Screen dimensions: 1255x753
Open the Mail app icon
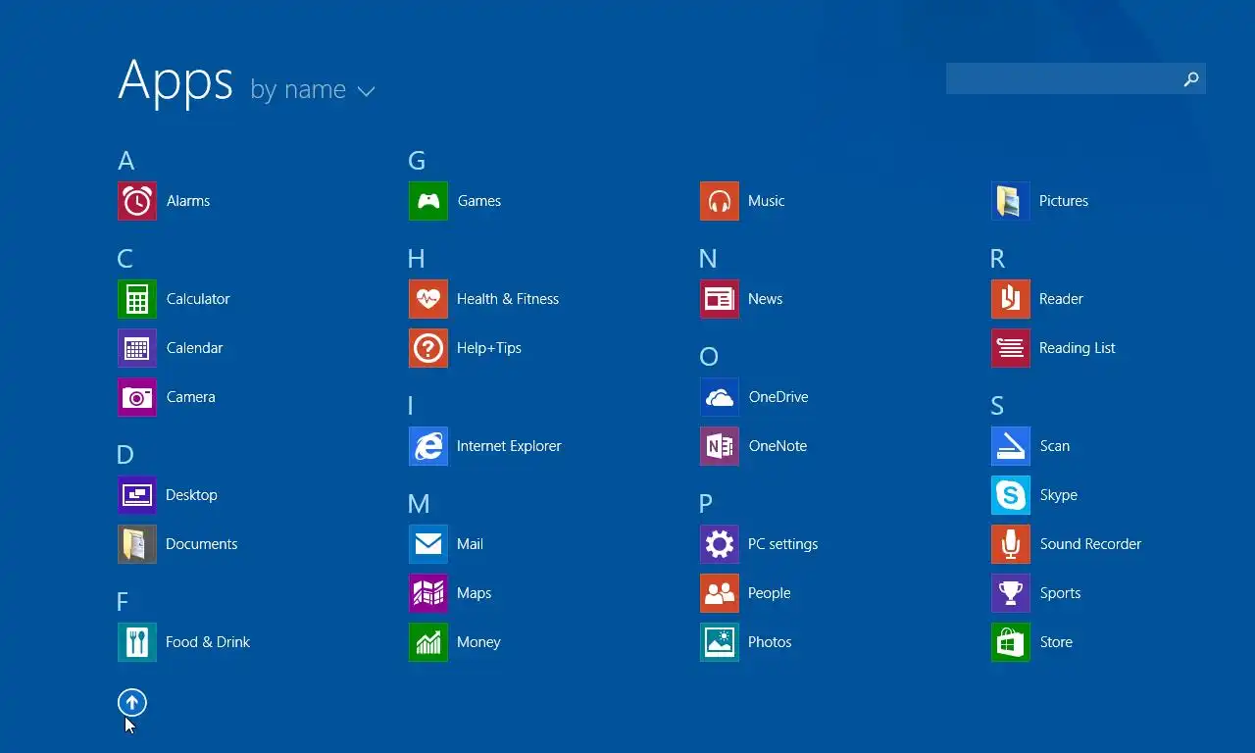(x=428, y=544)
